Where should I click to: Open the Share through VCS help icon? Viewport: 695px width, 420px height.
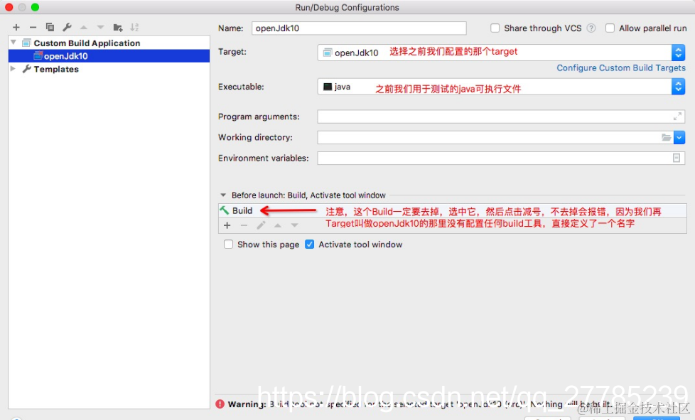(591, 28)
